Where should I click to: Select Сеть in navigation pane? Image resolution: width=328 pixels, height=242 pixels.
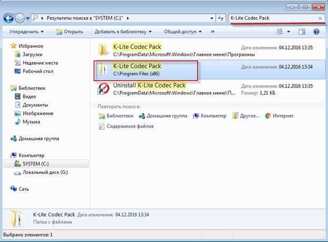coord(24,189)
